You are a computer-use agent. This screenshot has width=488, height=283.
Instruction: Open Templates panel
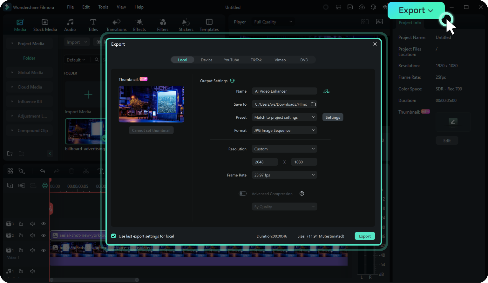coord(209,25)
